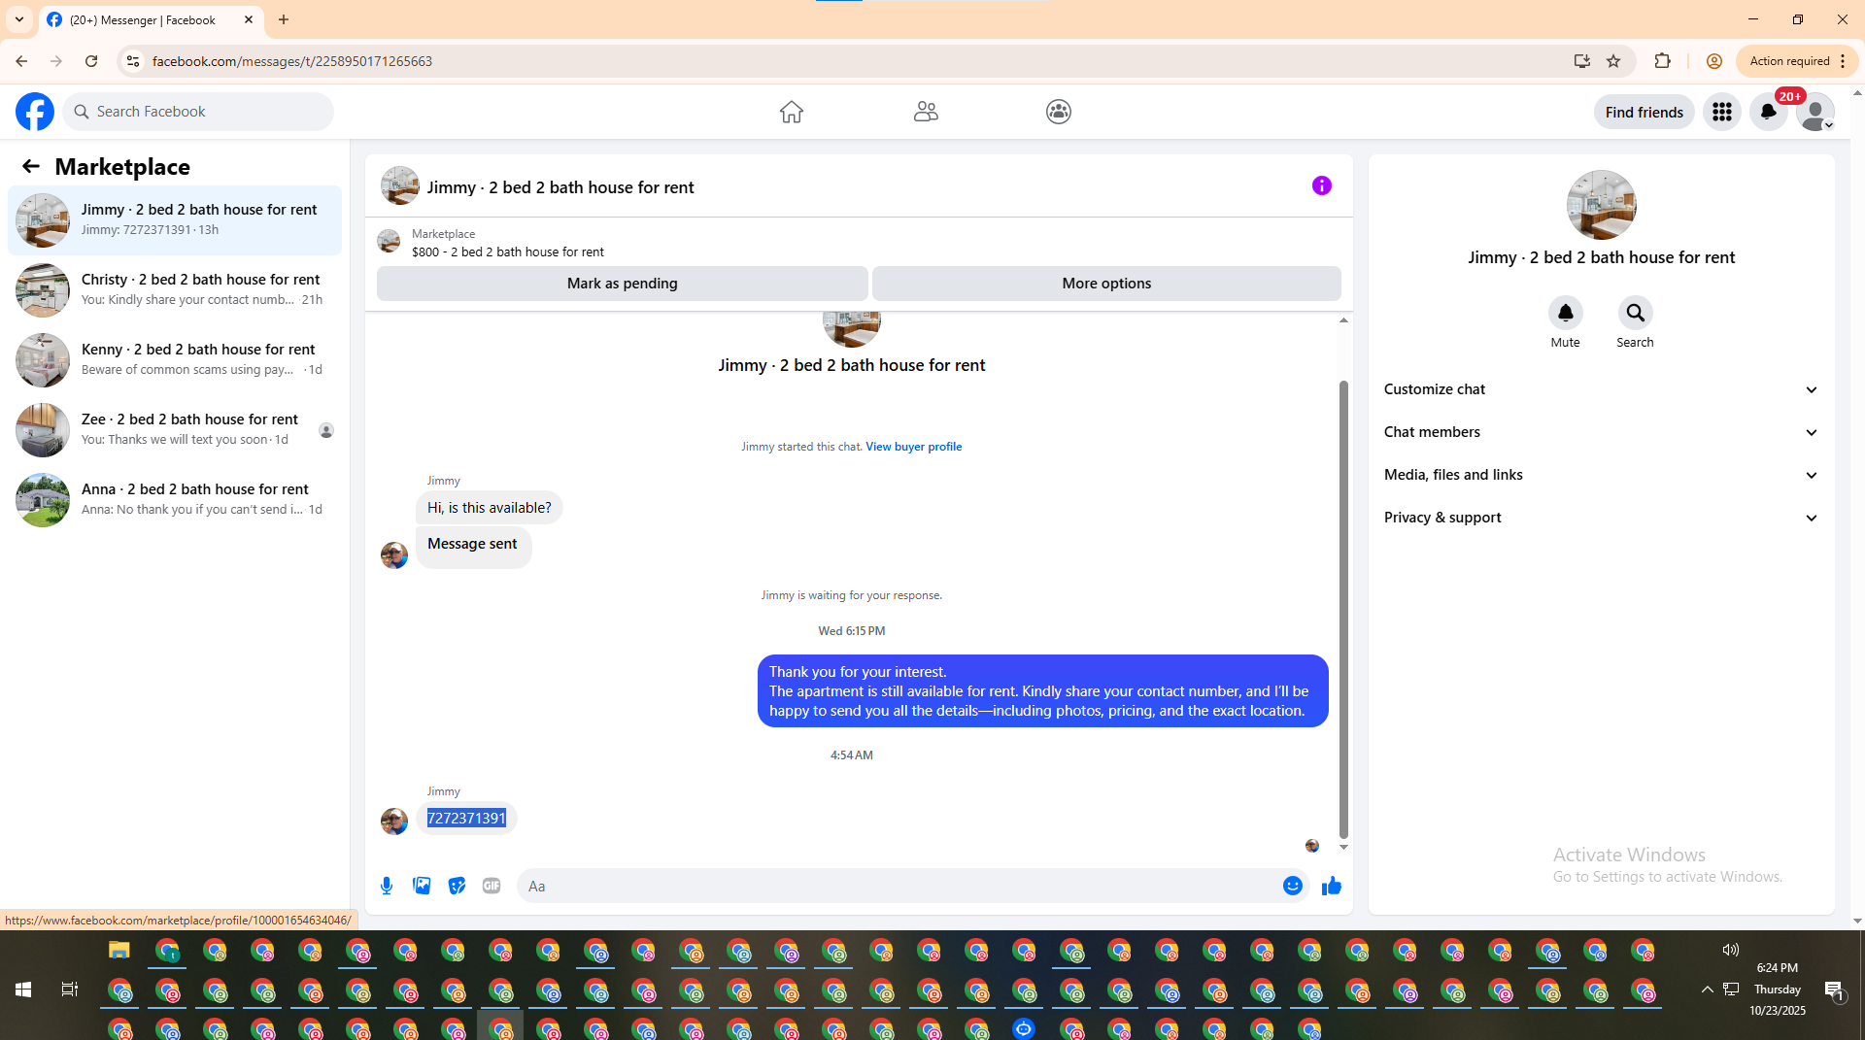The width and height of the screenshot is (1865, 1040).
Task: Open the Chrome profile icon
Action: pyautogui.click(x=1714, y=61)
